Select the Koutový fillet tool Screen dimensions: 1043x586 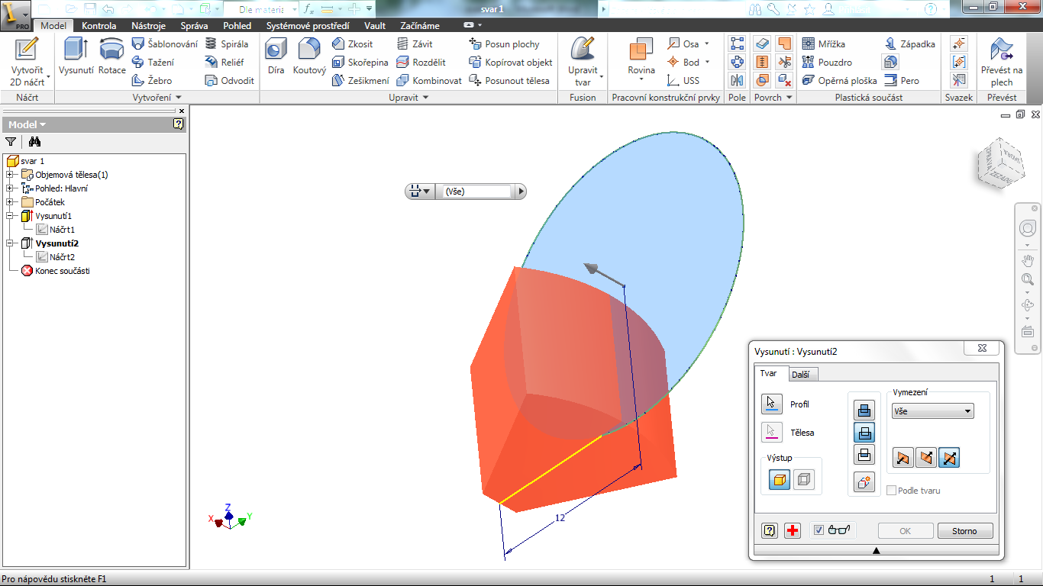pos(309,56)
